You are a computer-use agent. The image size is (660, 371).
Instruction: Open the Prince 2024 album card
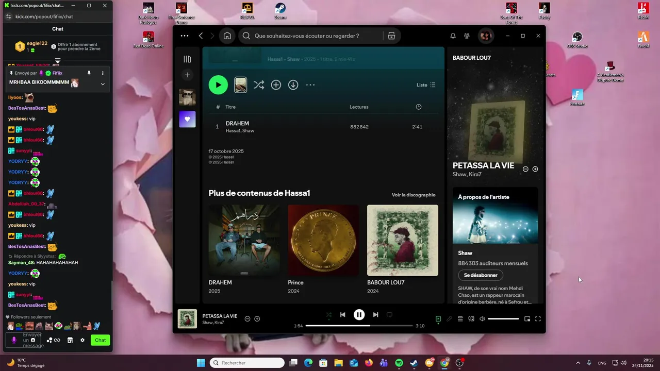point(323,249)
